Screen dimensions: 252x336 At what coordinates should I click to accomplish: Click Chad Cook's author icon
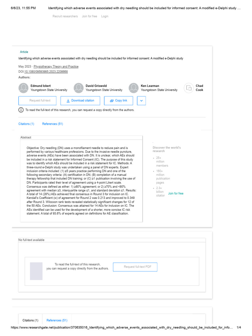tap(189, 88)
